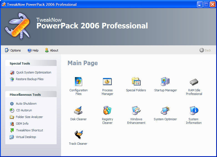Click the Help question mark icon
The width and height of the screenshot is (217, 157).
click(29, 50)
